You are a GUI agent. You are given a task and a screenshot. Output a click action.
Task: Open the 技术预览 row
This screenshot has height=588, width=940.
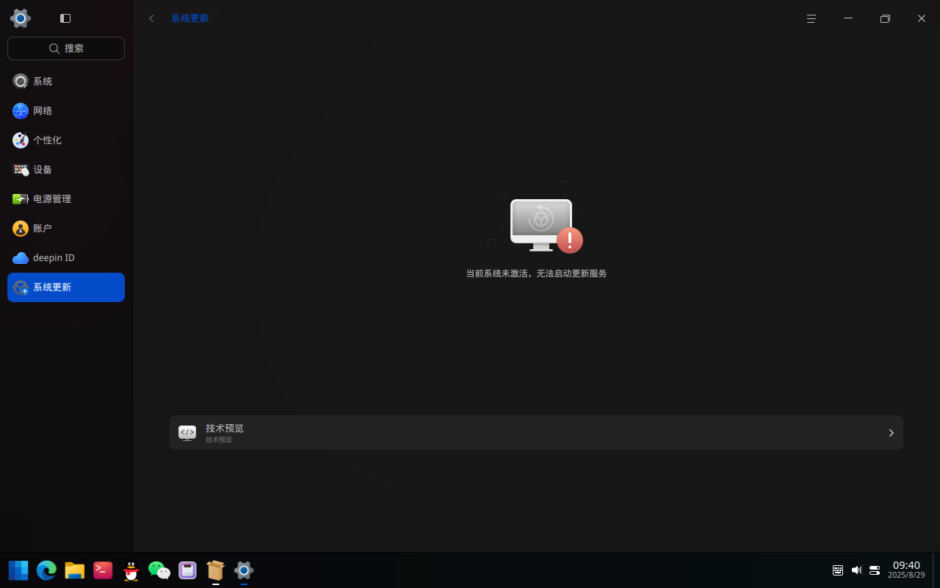[x=536, y=433]
